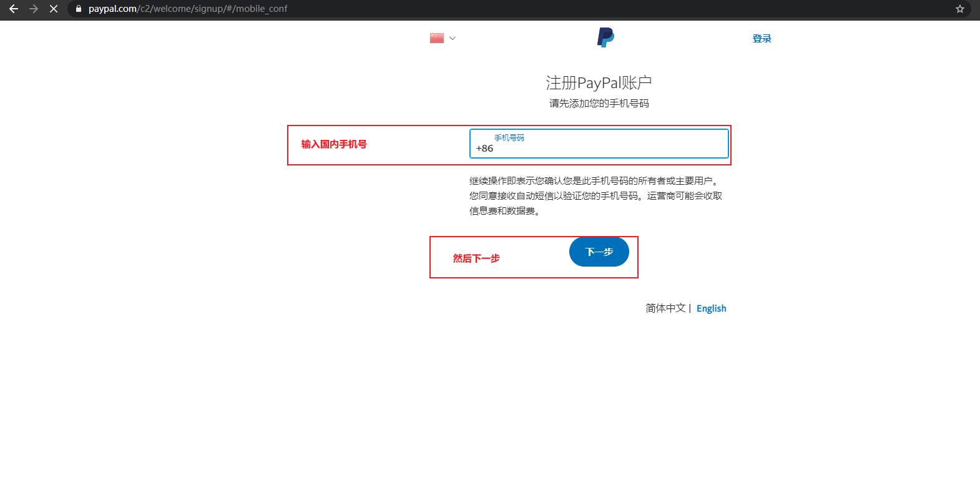Screen dimensions: 980x492
Task: Go back with the browser back arrow
Action: 14,9
